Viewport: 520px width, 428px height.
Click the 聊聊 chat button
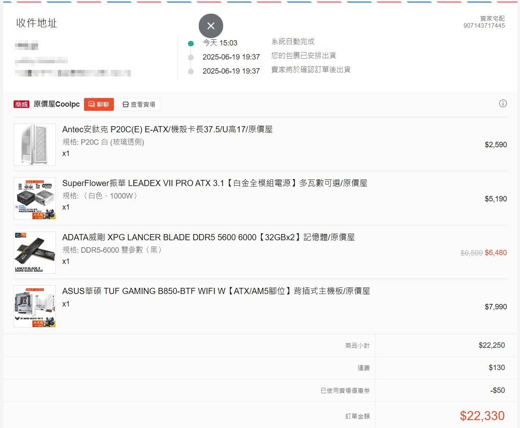99,104
